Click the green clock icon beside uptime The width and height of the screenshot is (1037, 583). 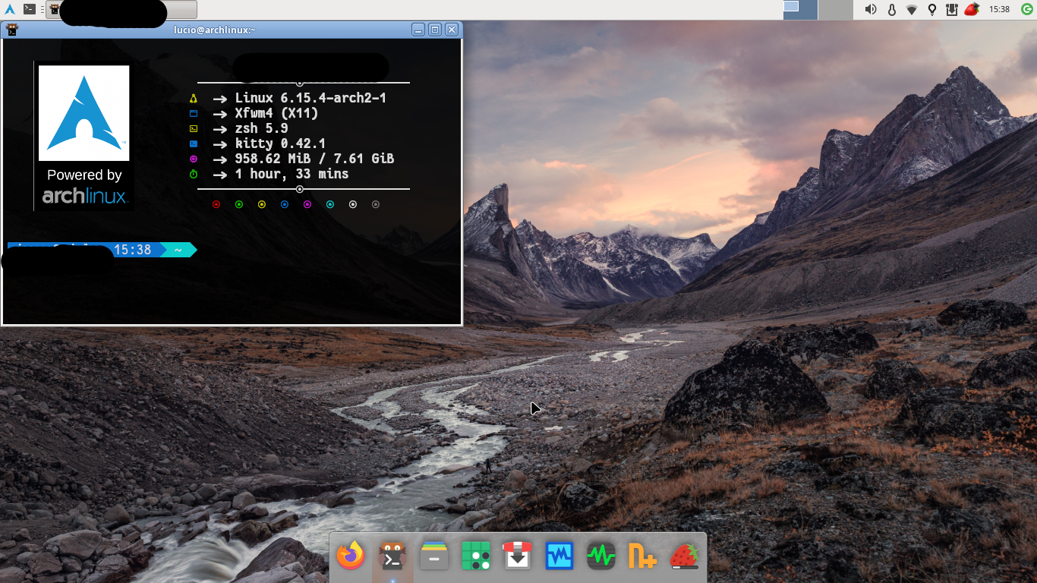pyautogui.click(x=194, y=174)
